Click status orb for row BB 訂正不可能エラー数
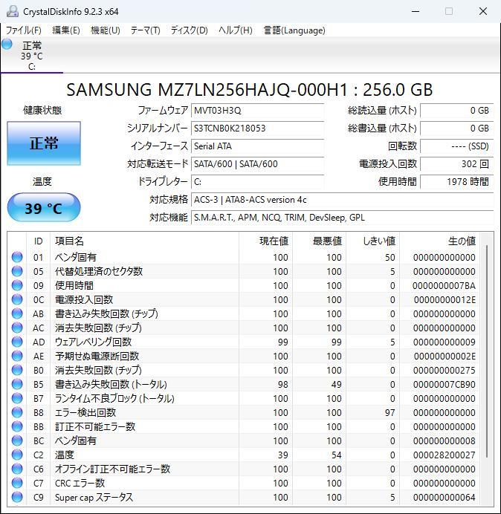 (17, 426)
